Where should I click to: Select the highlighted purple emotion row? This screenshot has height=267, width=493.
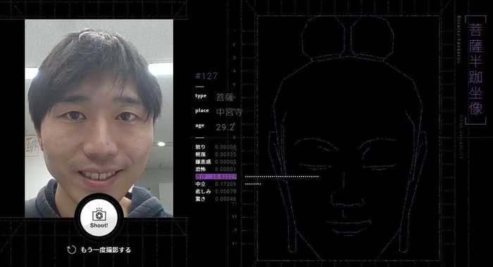216,176
